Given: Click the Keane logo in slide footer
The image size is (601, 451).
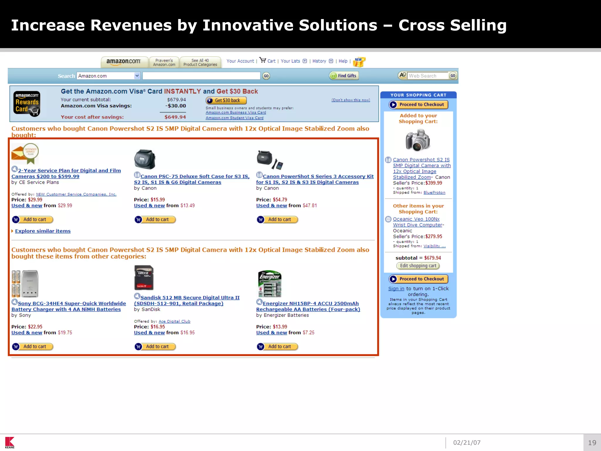Looking at the screenshot, I should (10, 443).
